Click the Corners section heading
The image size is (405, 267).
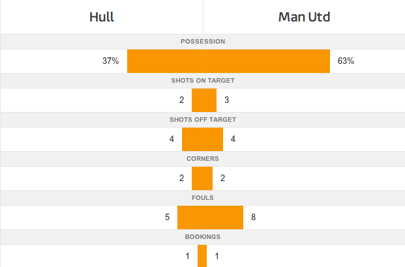coord(202,158)
